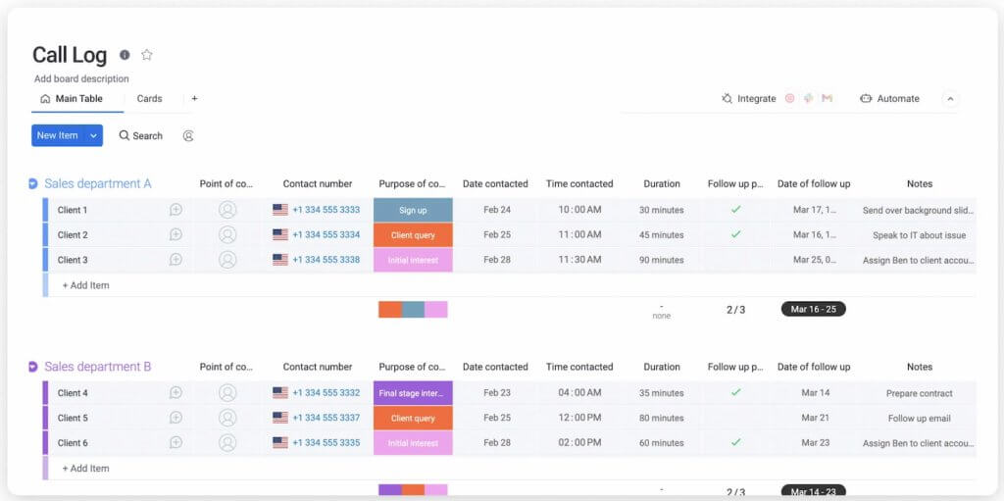1004x501 pixels.
Task: Open phone link +1 334 555 3337
Action: click(x=326, y=419)
